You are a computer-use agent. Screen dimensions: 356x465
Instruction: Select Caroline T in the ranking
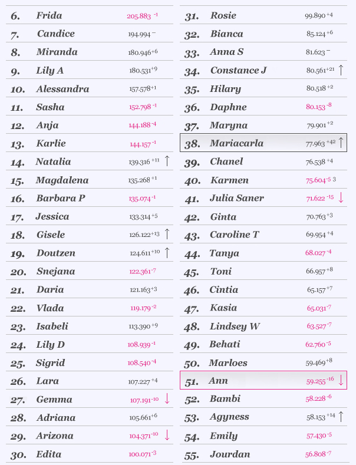(x=234, y=235)
